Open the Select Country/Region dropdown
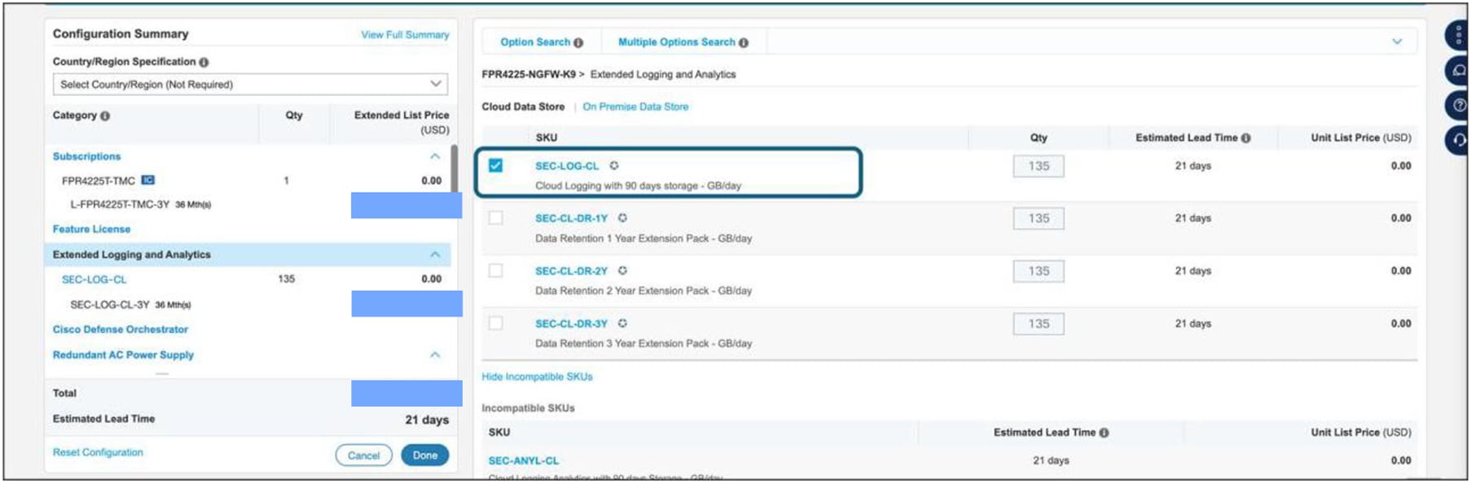The width and height of the screenshot is (1471, 484). pyautogui.click(x=250, y=85)
